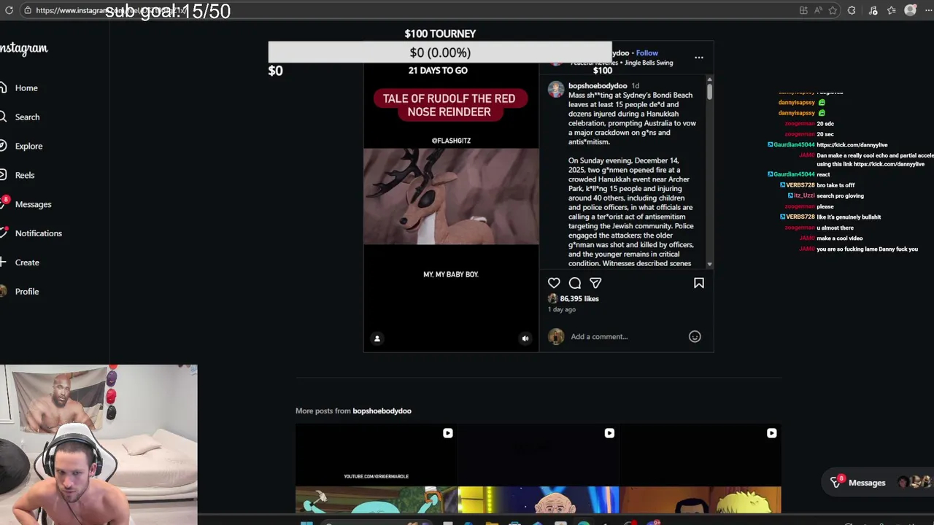The image size is (934, 525).
Task: Click the 1 day ago timestamp
Action: (562, 309)
